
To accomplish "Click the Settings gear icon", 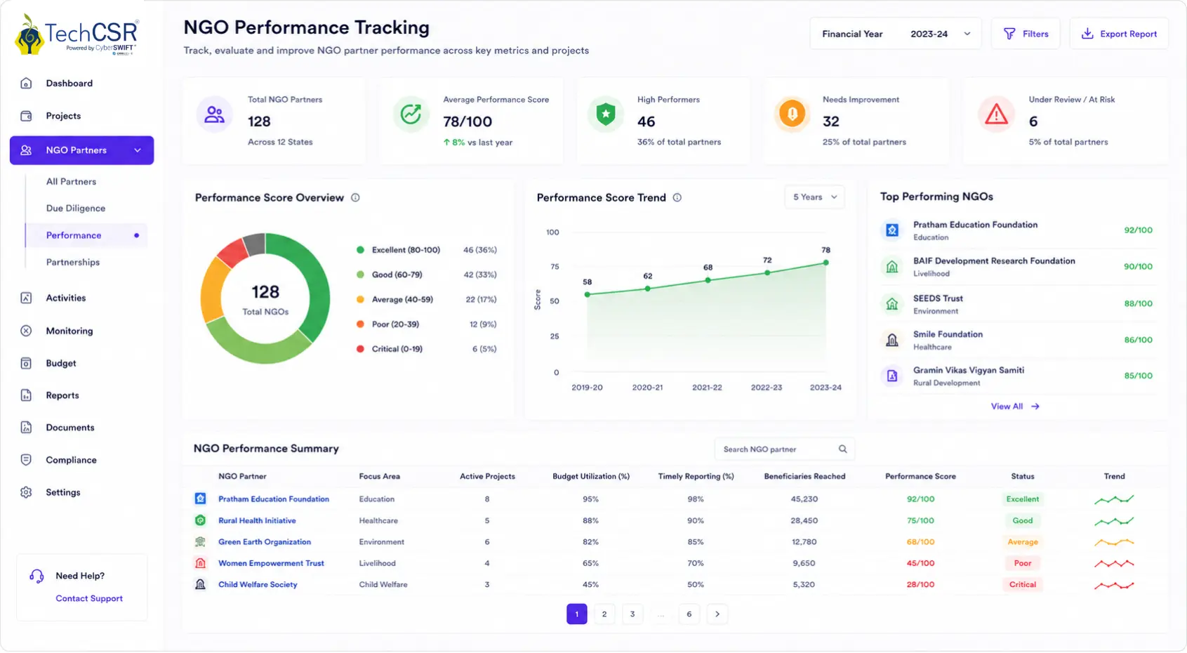I will [x=26, y=492].
